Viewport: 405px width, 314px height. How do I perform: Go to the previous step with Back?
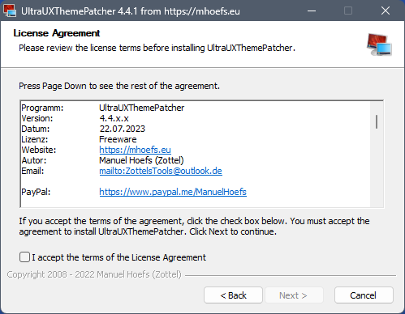coord(233,295)
